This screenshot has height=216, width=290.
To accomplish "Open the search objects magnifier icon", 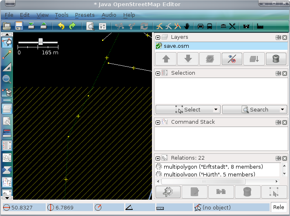I will (91, 26).
